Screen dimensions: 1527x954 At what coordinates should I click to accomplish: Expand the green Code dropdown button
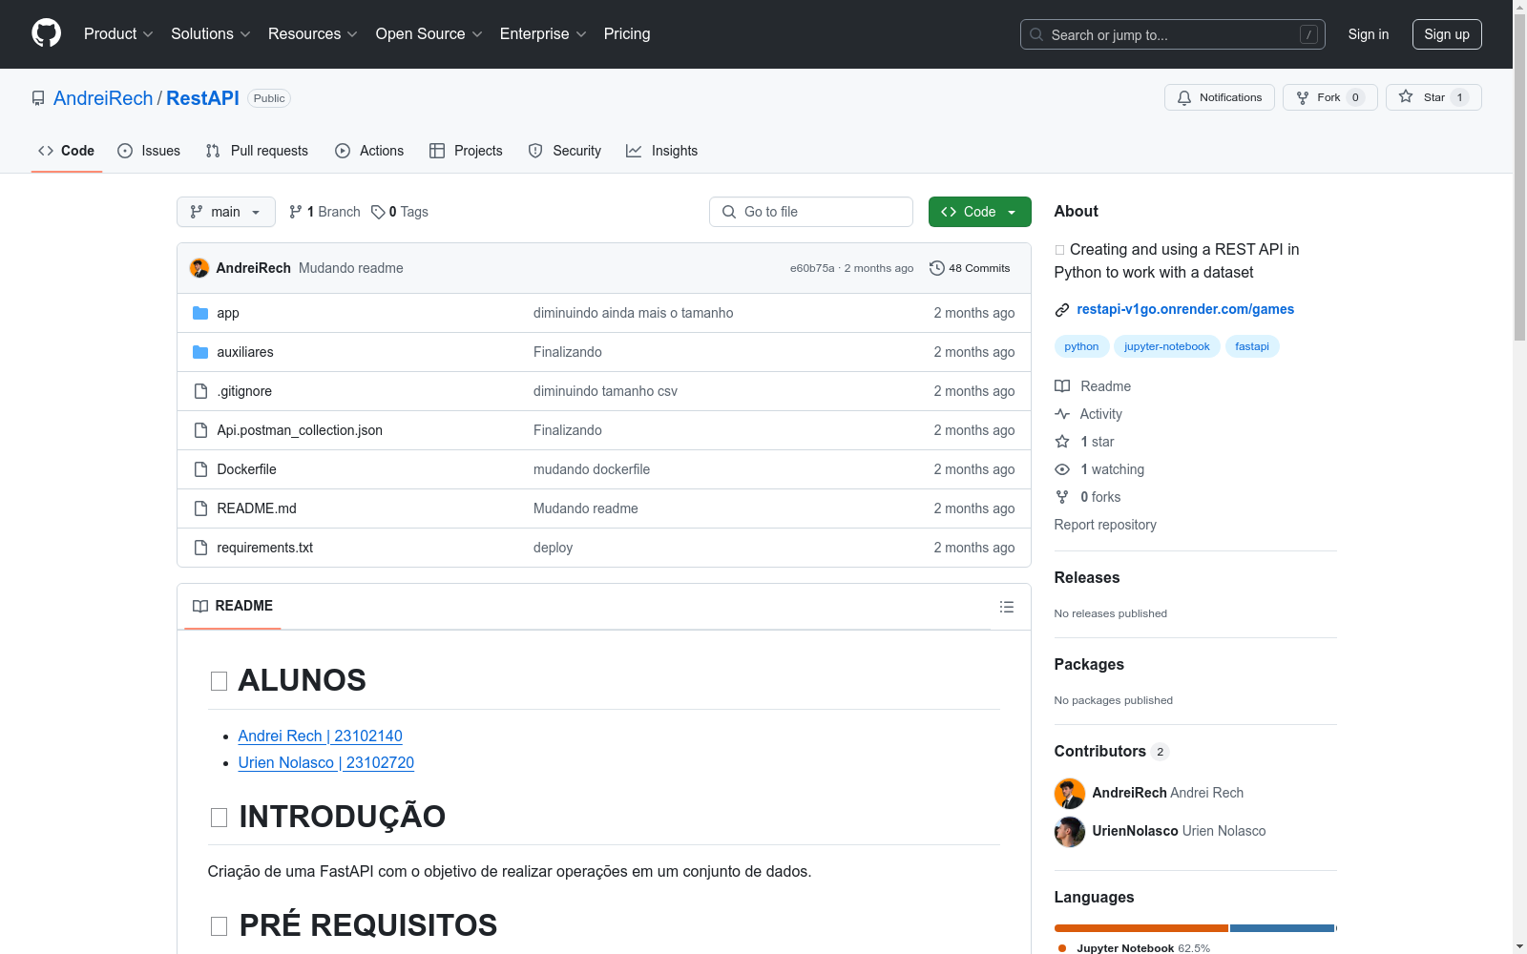click(980, 212)
